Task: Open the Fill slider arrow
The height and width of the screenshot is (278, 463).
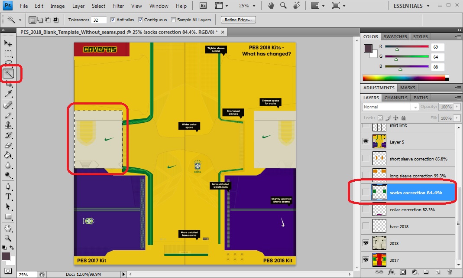Action: pos(457,118)
